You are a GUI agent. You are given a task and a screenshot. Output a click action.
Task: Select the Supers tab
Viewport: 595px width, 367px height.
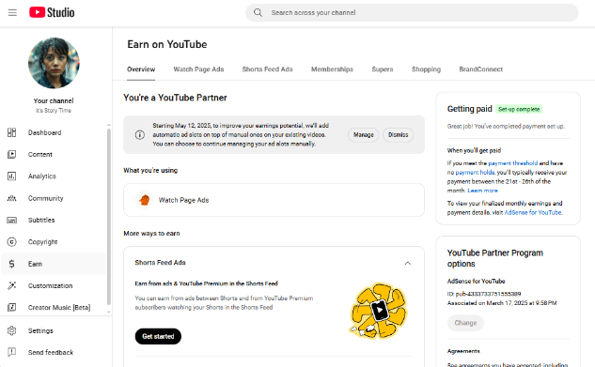pyautogui.click(x=383, y=69)
